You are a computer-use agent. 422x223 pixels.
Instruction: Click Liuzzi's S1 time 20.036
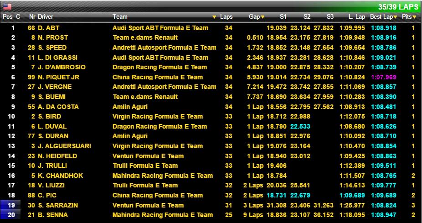coord(277,186)
